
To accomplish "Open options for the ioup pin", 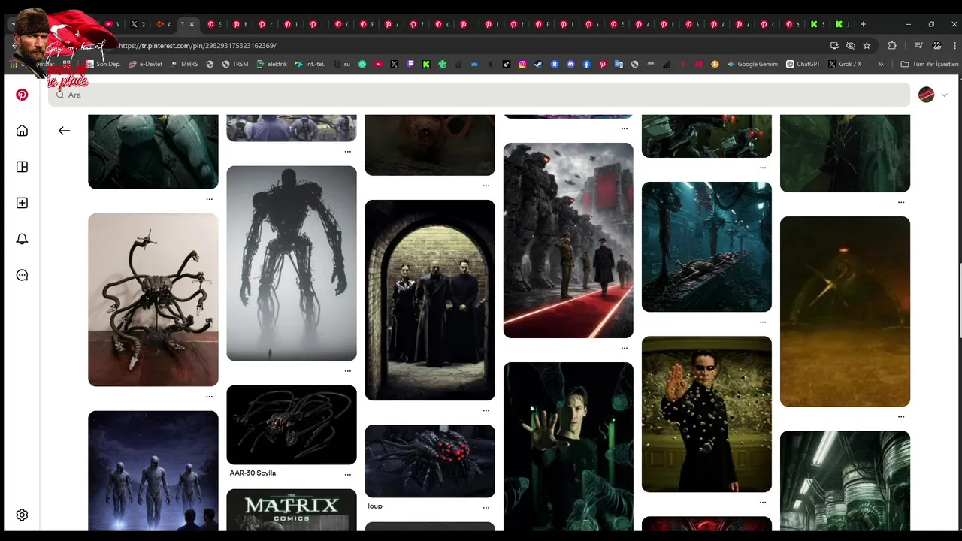I will (x=486, y=507).
